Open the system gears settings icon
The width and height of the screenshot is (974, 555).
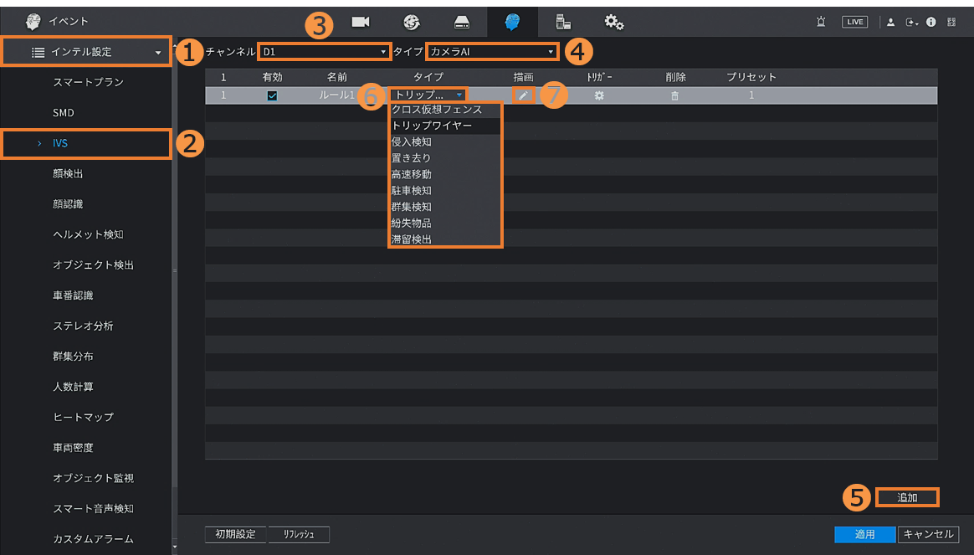point(614,22)
